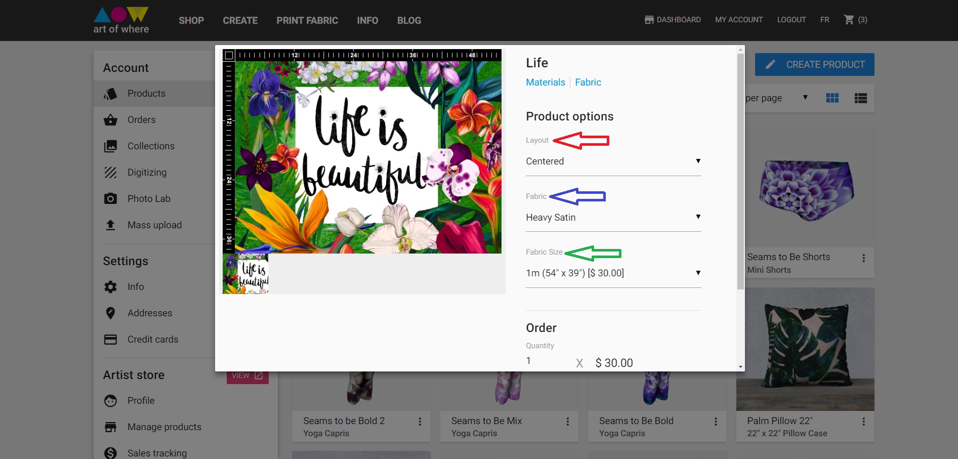Open options menu for Seams to Be Shorts
Image resolution: width=958 pixels, height=459 pixels.
[x=864, y=258]
